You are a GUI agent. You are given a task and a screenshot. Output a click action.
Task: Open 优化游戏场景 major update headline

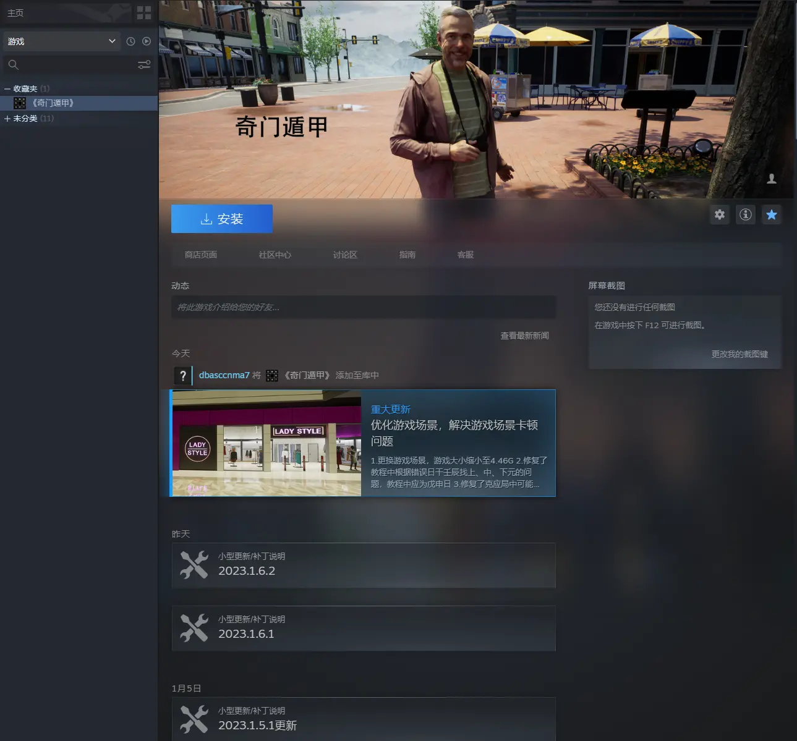[454, 433]
